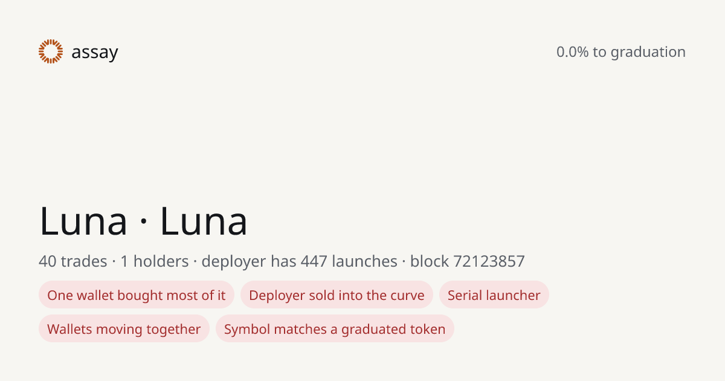Screen dimensions: 725x381
Task: Select the 447 launch count number
Action: [x=314, y=261]
